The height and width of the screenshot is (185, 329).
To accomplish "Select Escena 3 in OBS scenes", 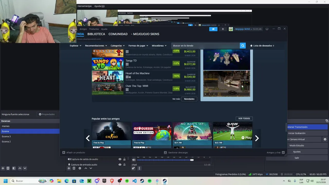I will [30, 136].
